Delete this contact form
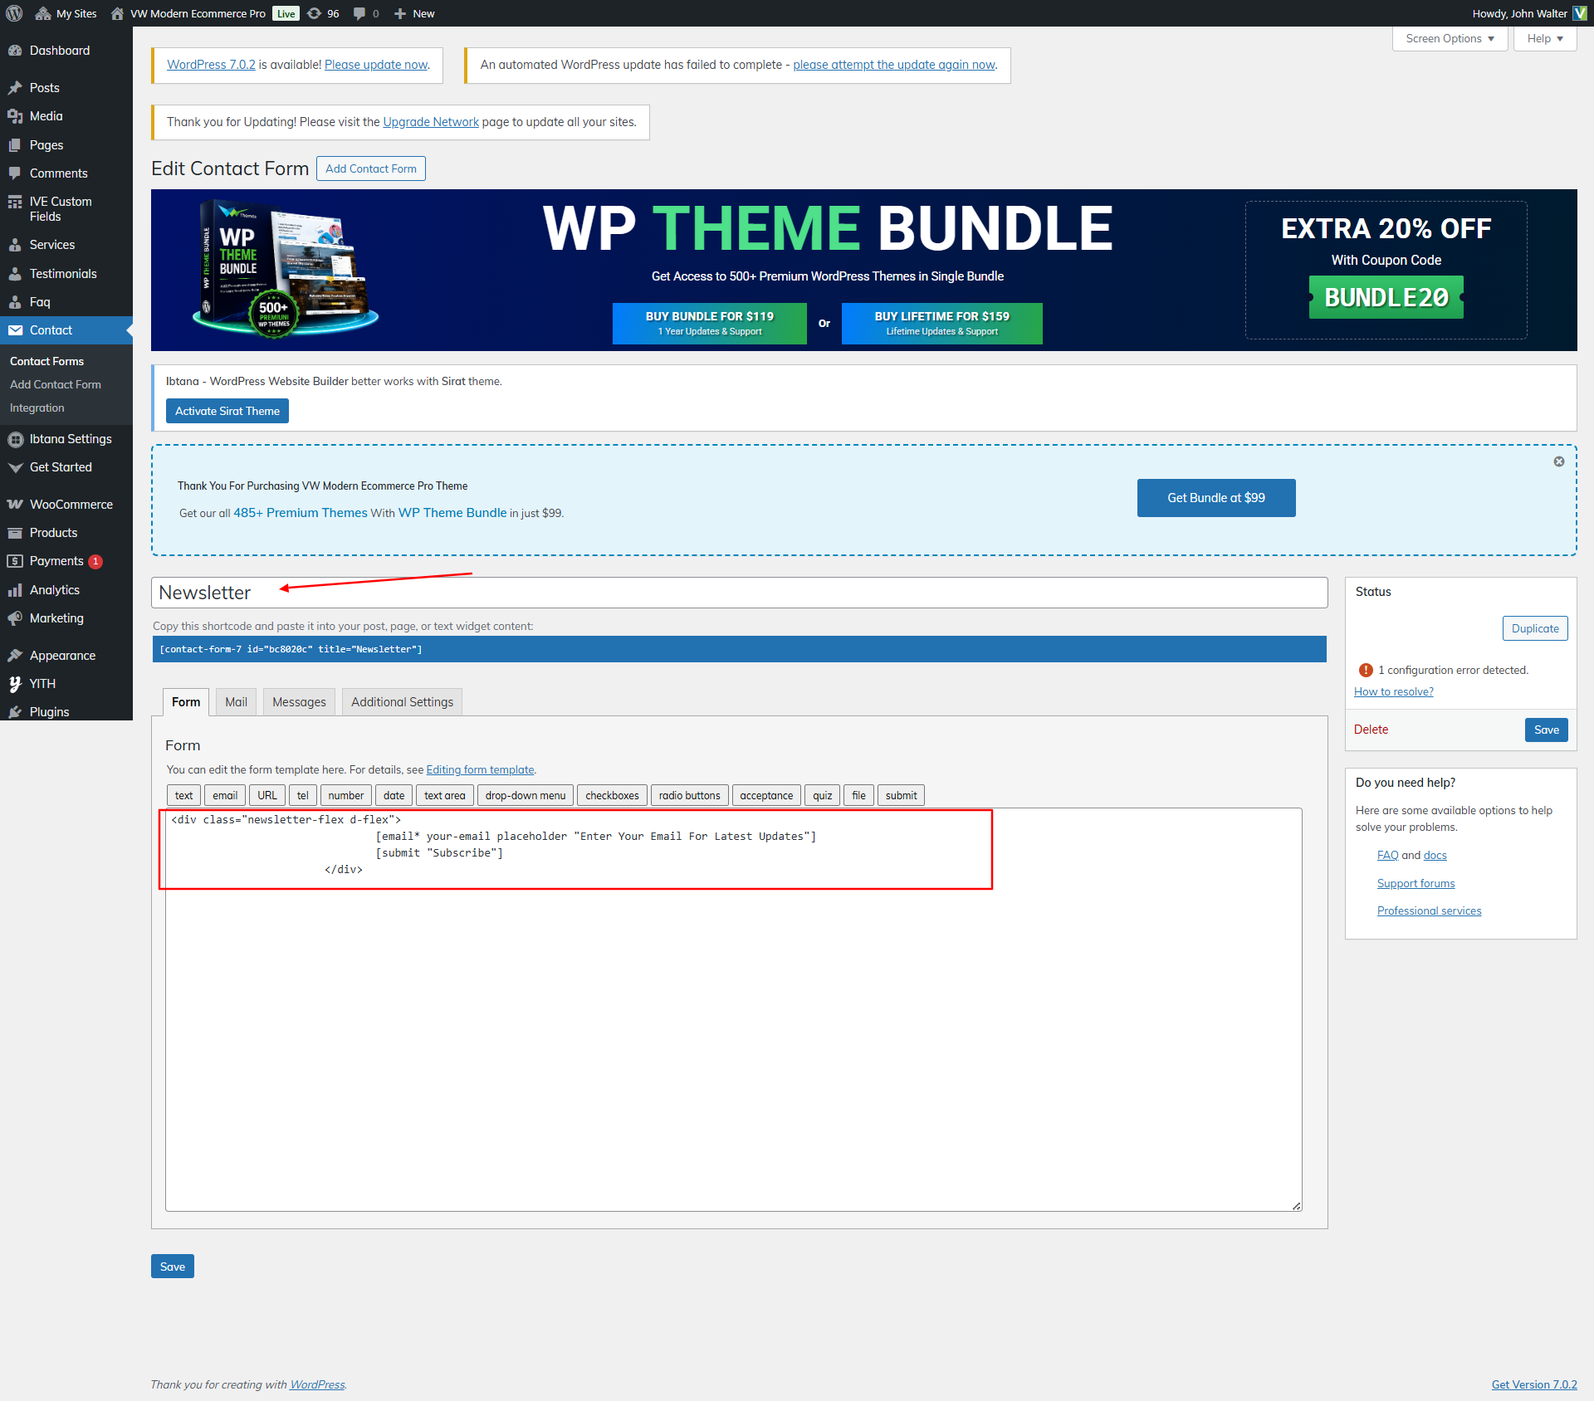The image size is (1594, 1401). (1371, 730)
